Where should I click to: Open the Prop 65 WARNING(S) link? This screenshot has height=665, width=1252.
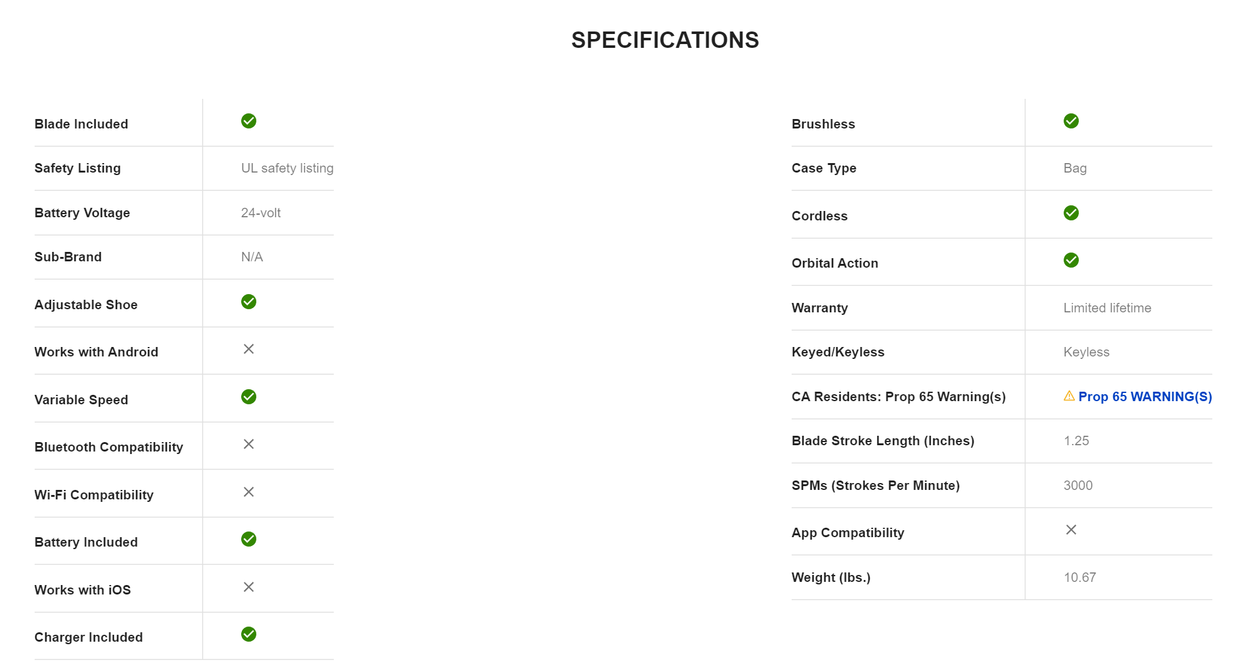[x=1145, y=397]
